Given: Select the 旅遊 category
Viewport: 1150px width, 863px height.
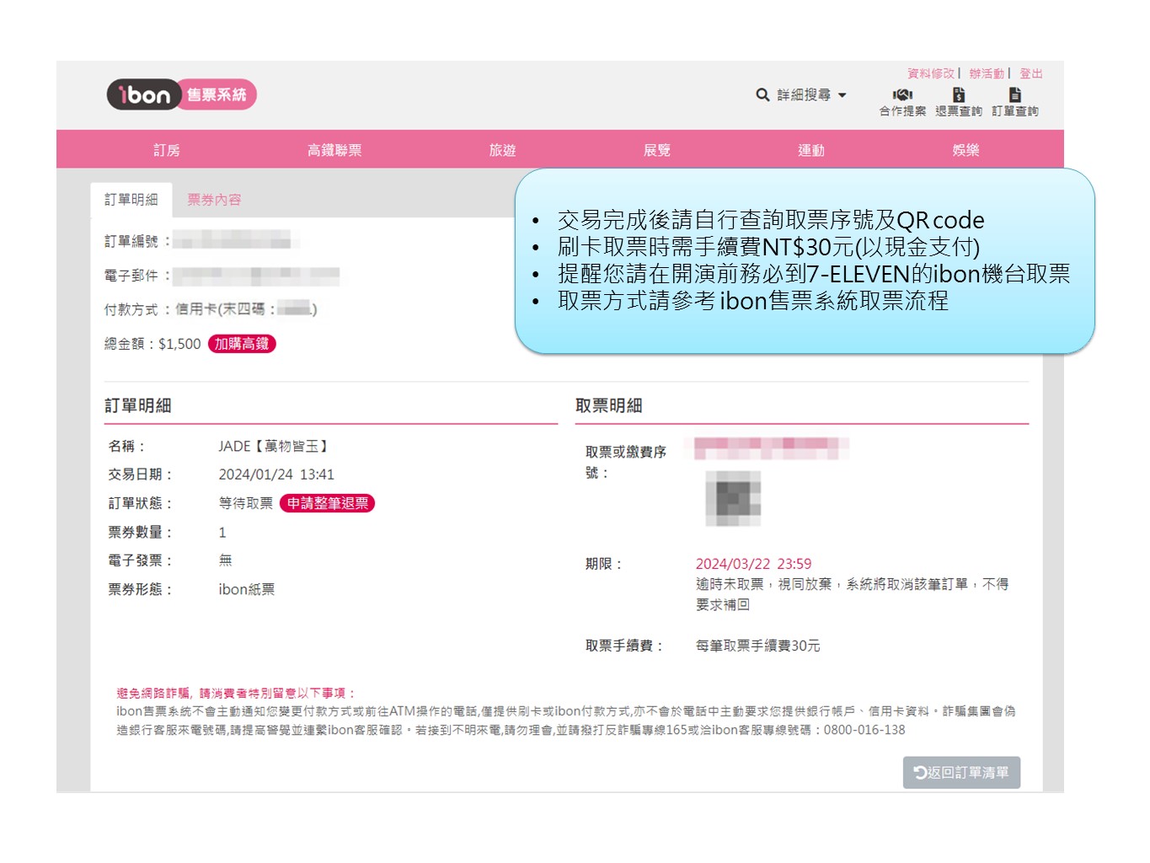Looking at the screenshot, I should (x=503, y=150).
